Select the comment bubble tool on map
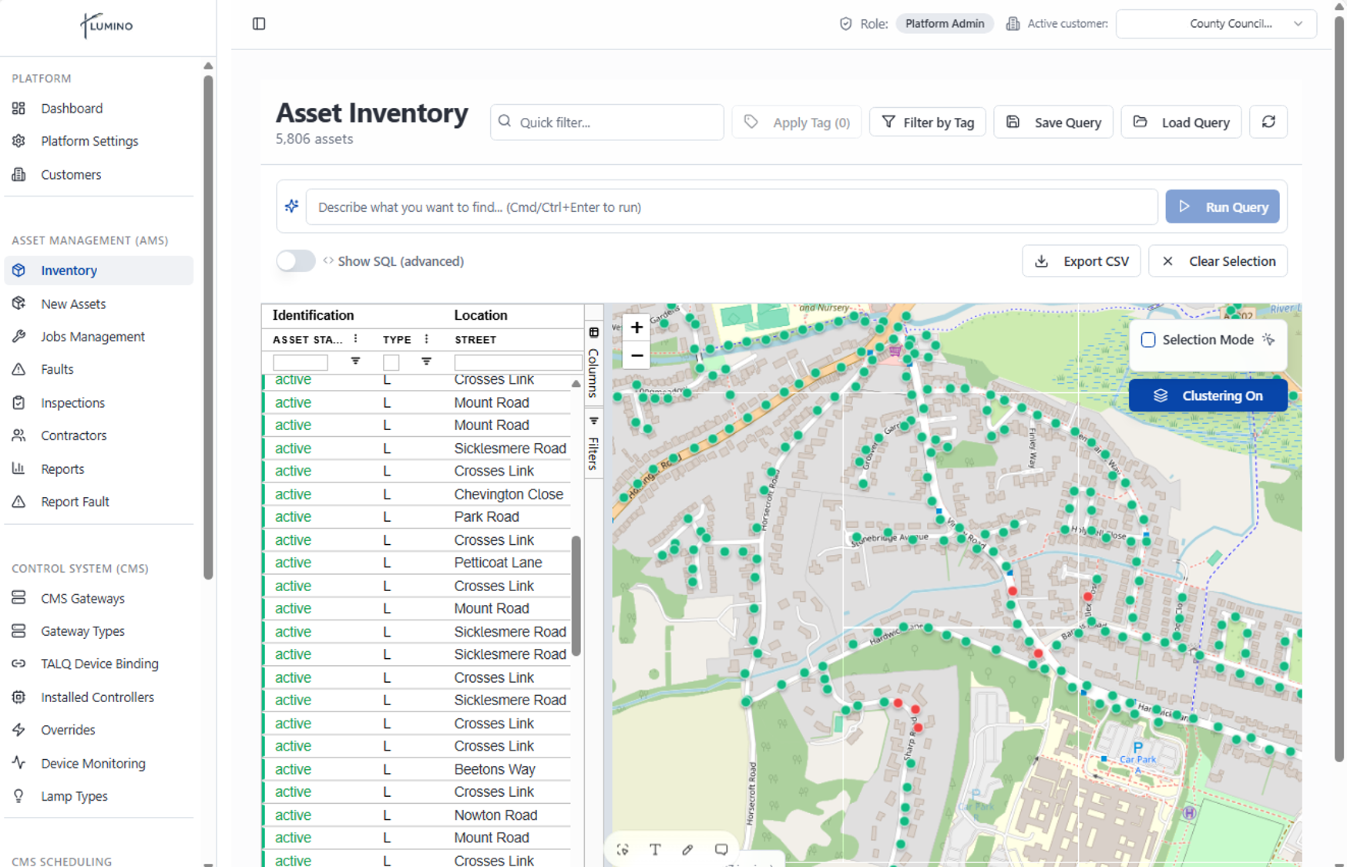1347x867 pixels. 721,849
